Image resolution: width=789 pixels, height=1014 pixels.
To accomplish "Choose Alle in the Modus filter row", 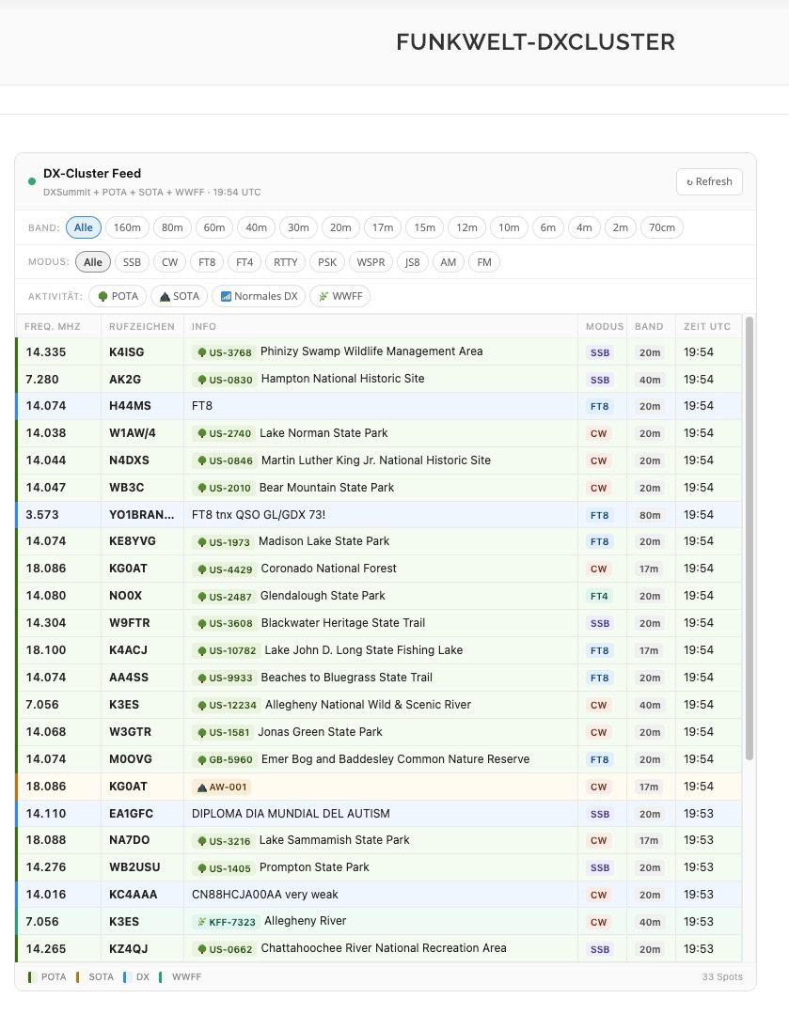I will point(92,262).
